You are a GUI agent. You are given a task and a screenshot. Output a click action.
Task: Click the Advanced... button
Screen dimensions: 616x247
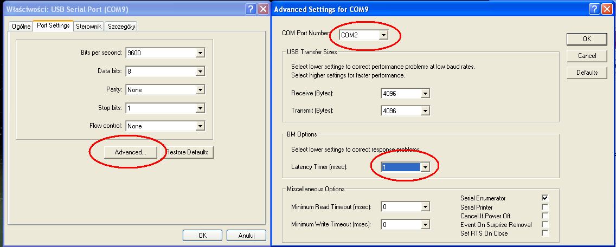130,152
